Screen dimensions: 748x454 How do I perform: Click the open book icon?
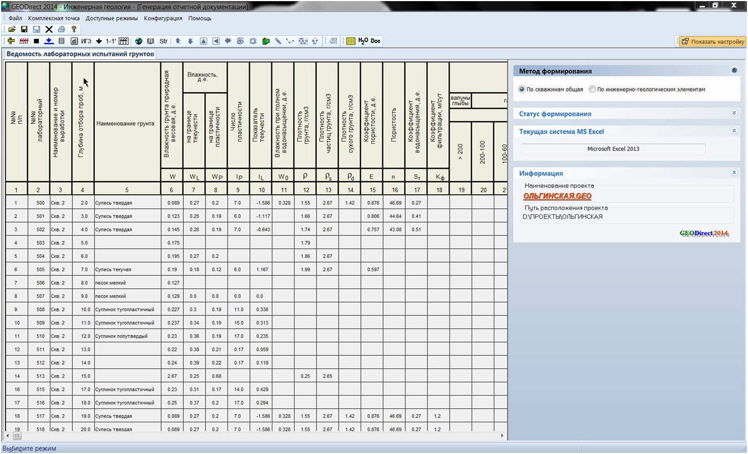[x=150, y=41]
